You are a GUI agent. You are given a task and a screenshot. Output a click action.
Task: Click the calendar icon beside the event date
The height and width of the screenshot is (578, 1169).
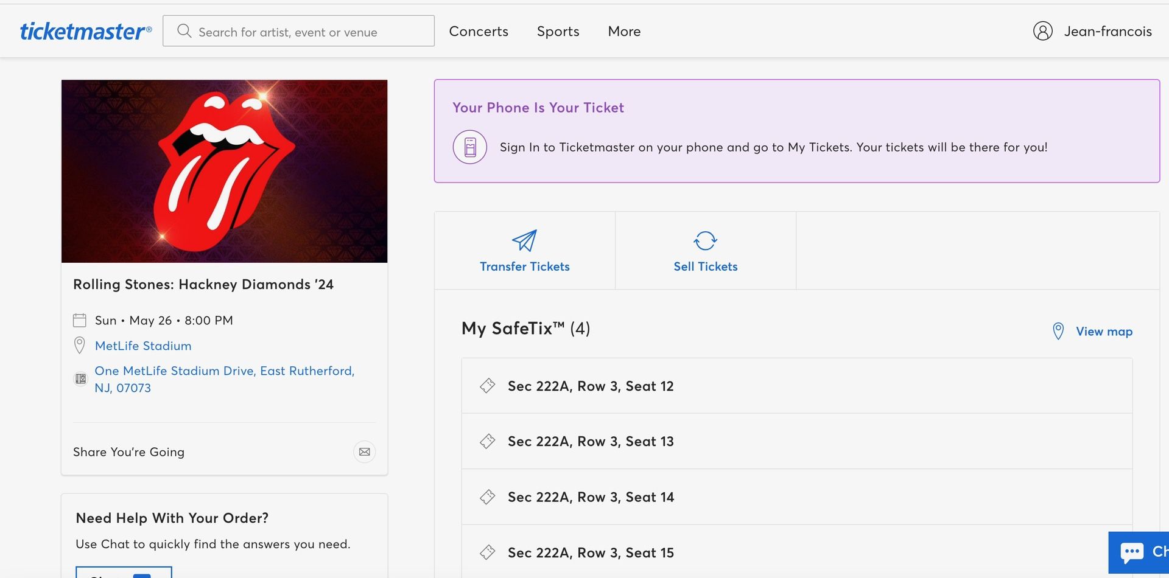pos(80,320)
